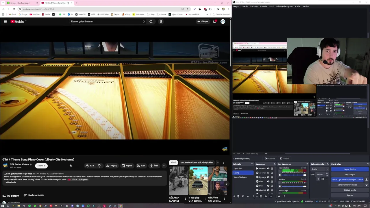Open OBS Dosya menu
This screenshot has height=208, width=370.
(236, 6)
